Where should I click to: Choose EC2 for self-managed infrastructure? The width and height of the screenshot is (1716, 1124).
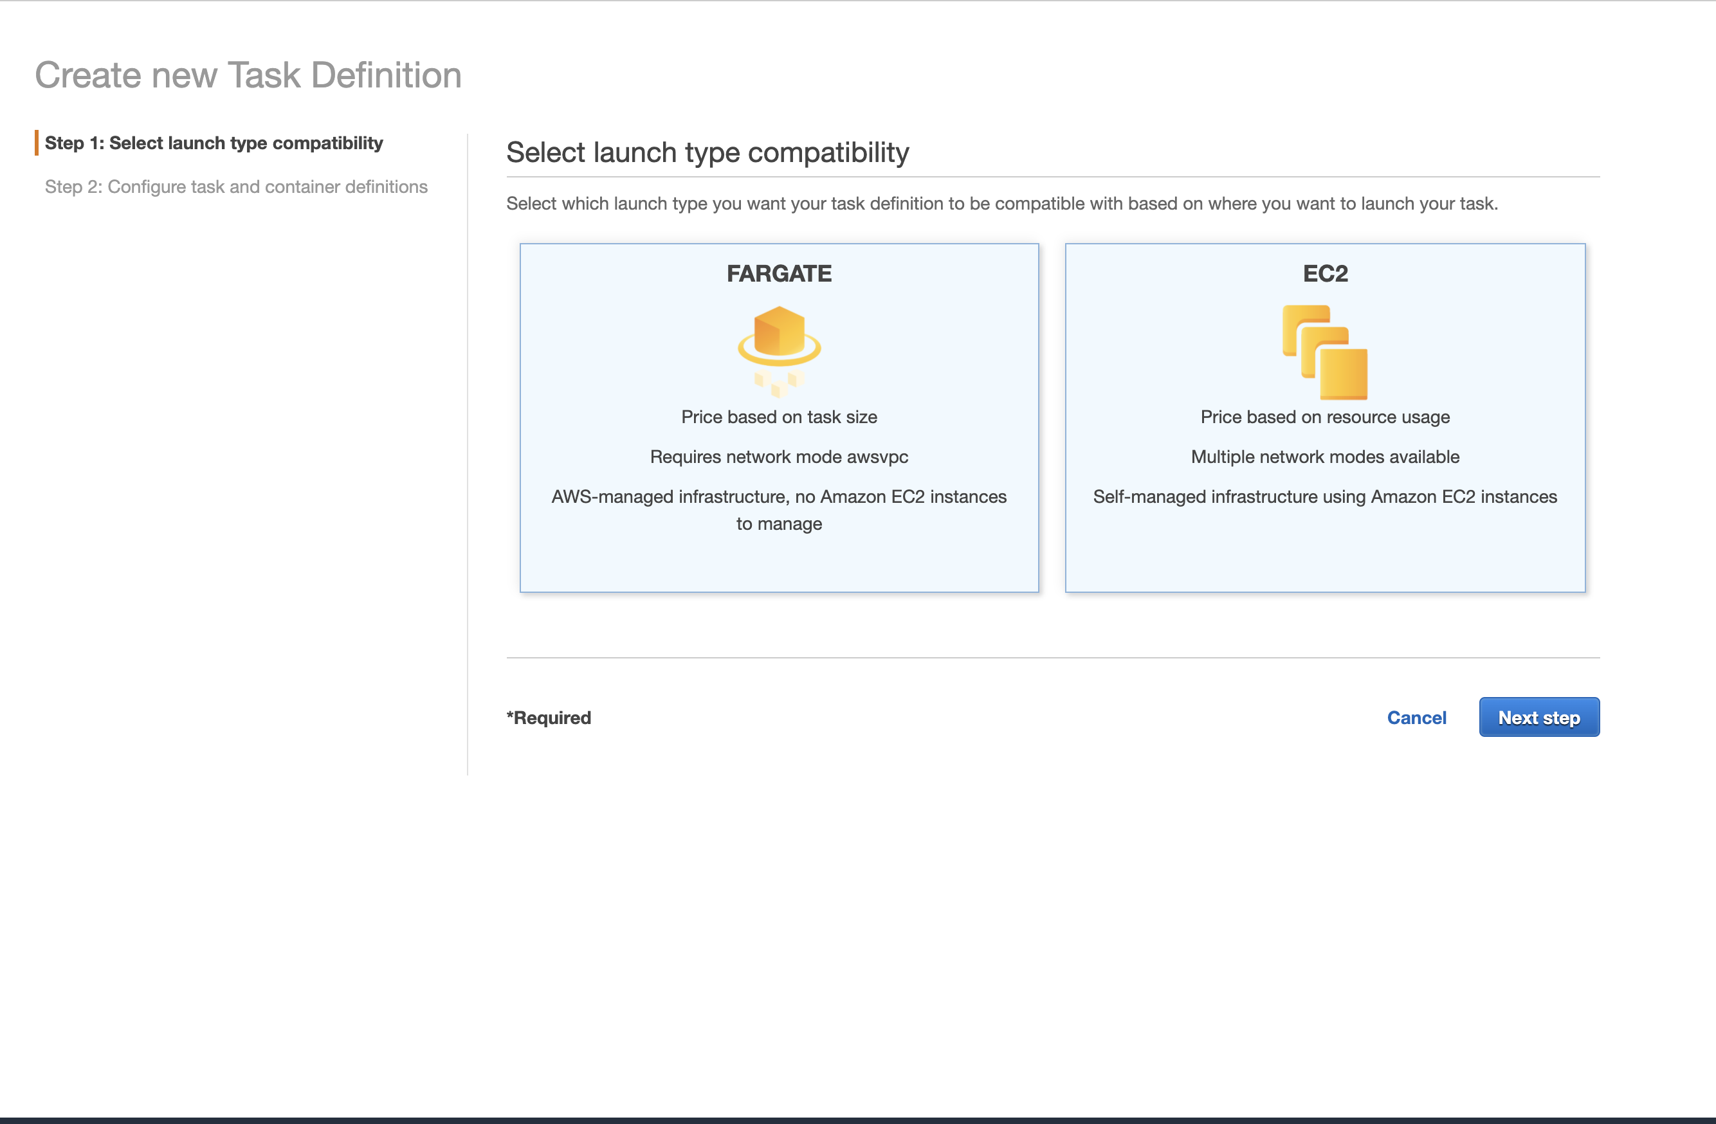[1324, 496]
